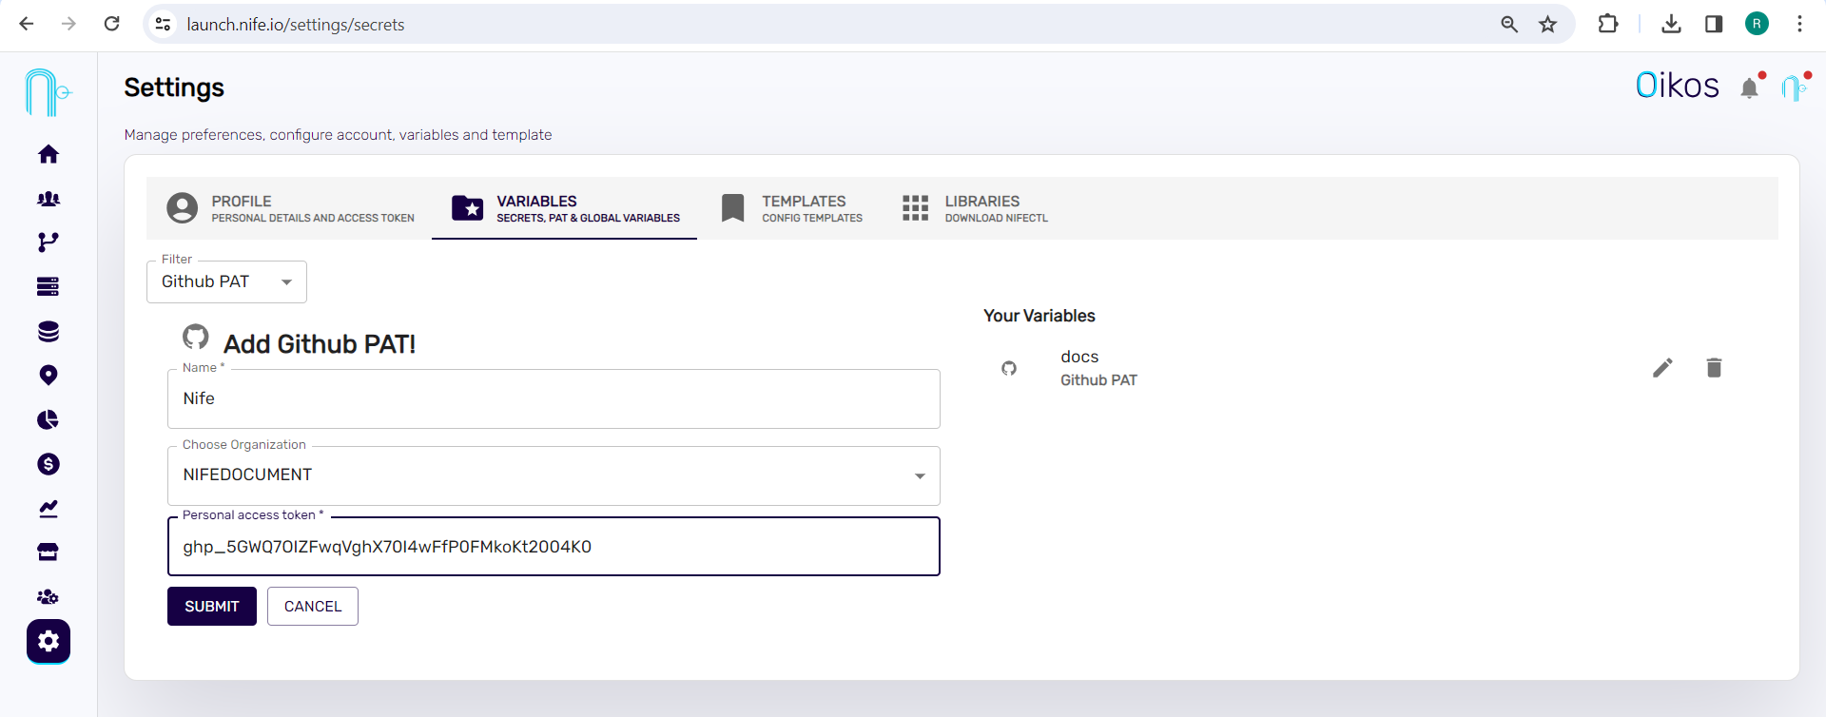The width and height of the screenshot is (1826, 717).
Task: Edit the docs variable with pencil icon
Action: (x=1662, y=368)
